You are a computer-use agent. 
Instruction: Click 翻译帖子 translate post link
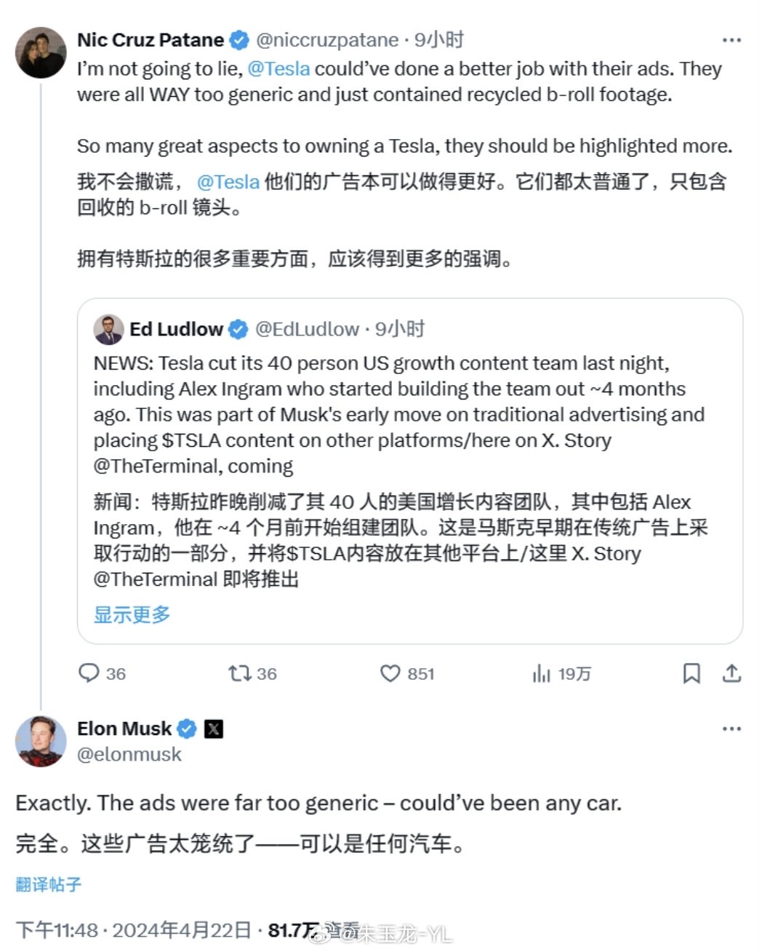click(48, 884)
